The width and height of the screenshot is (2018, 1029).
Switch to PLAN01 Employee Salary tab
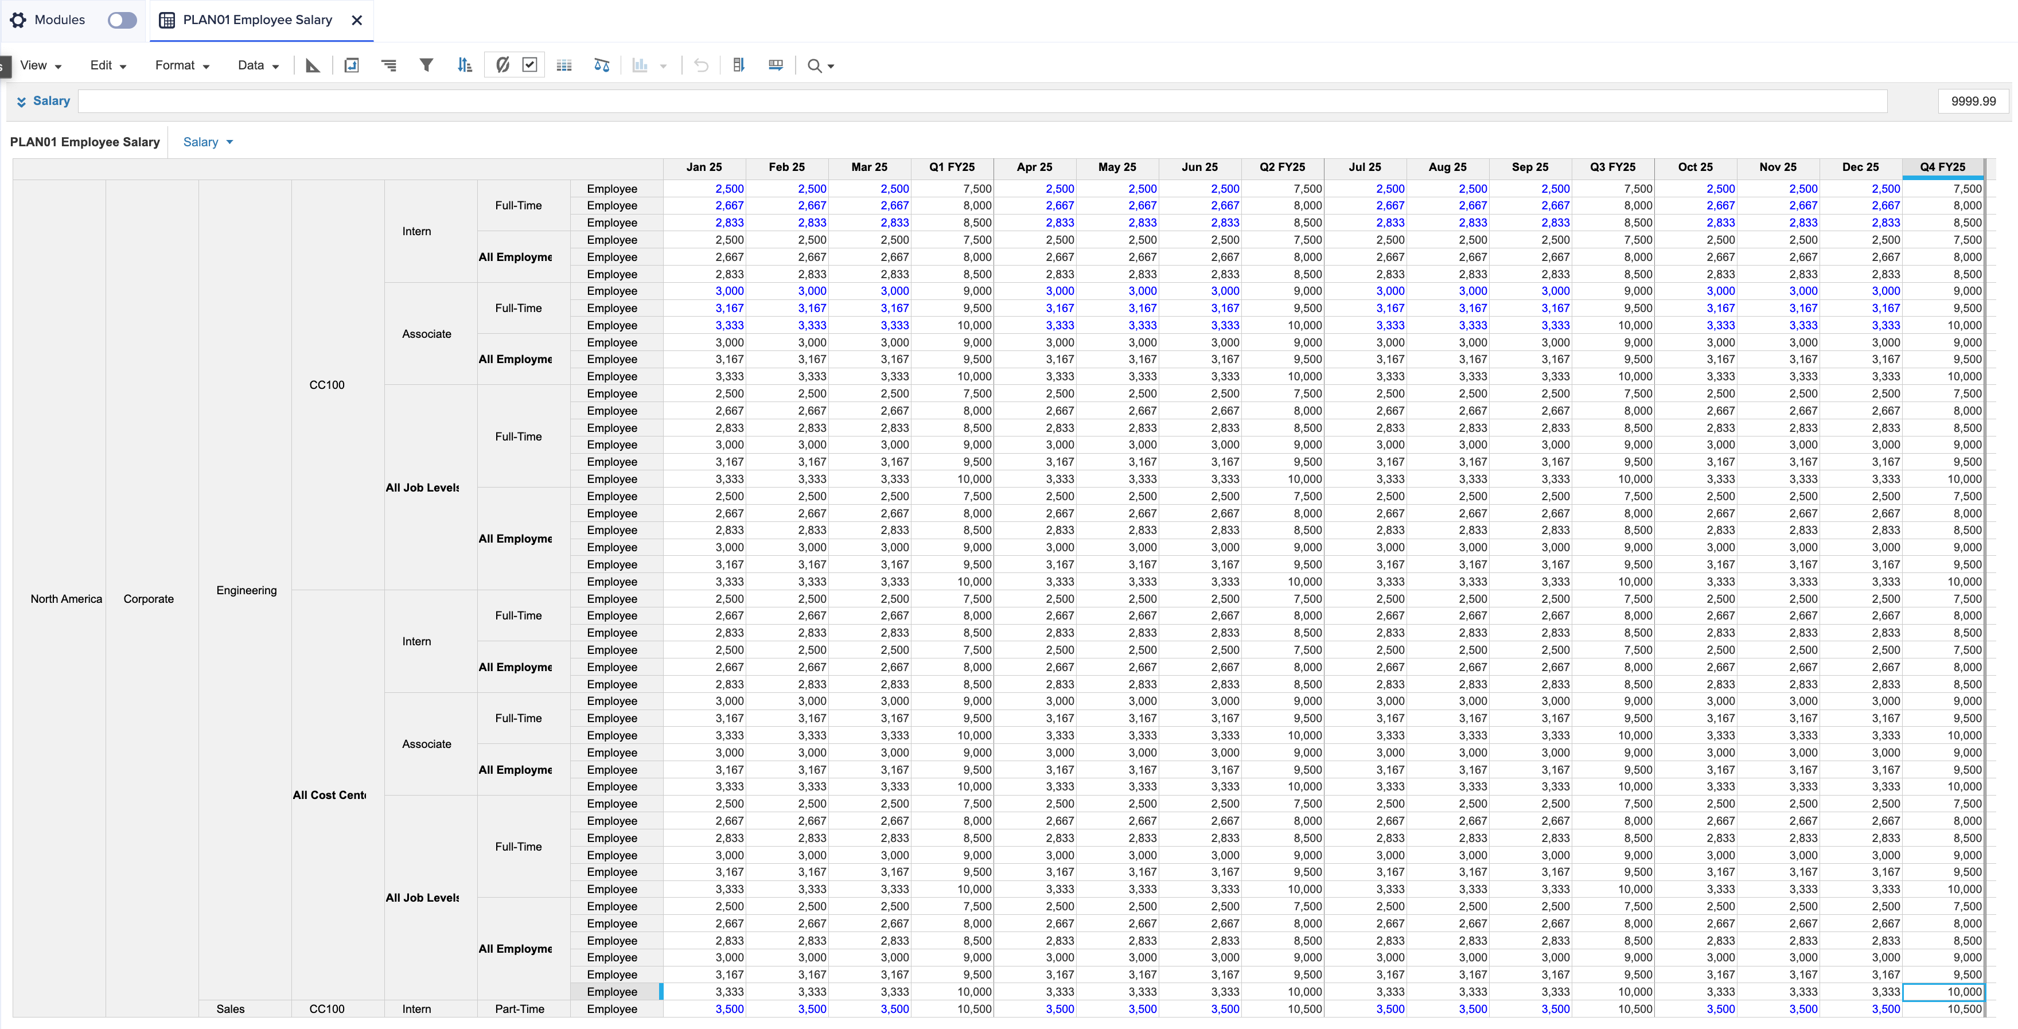click(x=256, y=20)
